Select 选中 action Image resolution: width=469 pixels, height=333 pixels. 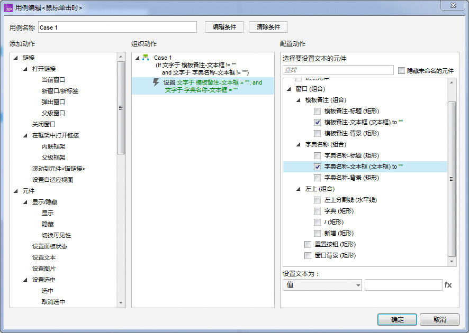click(x=48, y=291)
